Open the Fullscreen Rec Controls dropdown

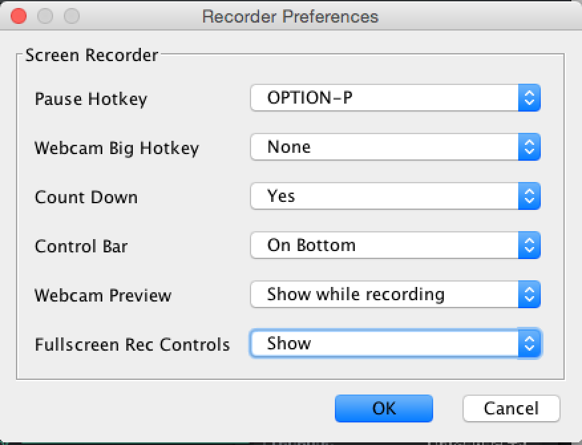pos(395,343)
